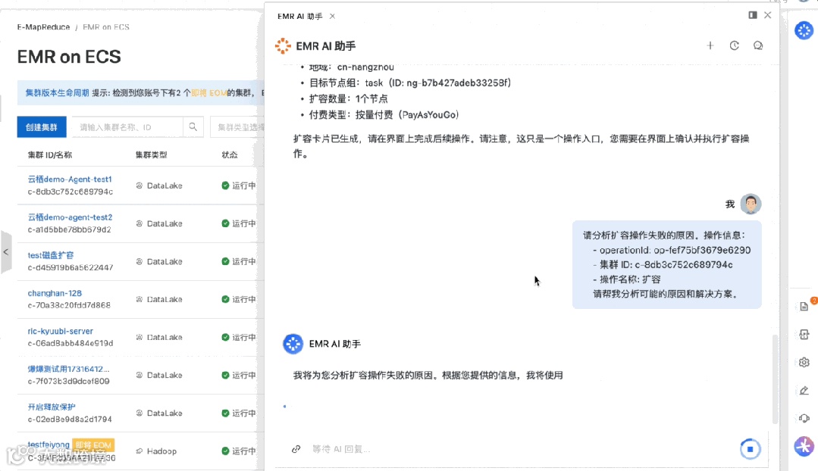Focus the 等待 AI 回复 input field

tap(522, 448)
